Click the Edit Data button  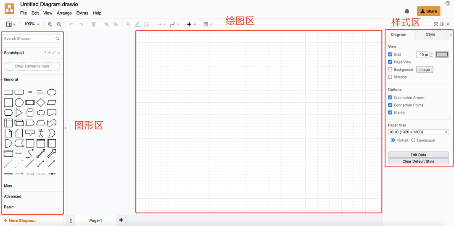click(x=418, y=155)
